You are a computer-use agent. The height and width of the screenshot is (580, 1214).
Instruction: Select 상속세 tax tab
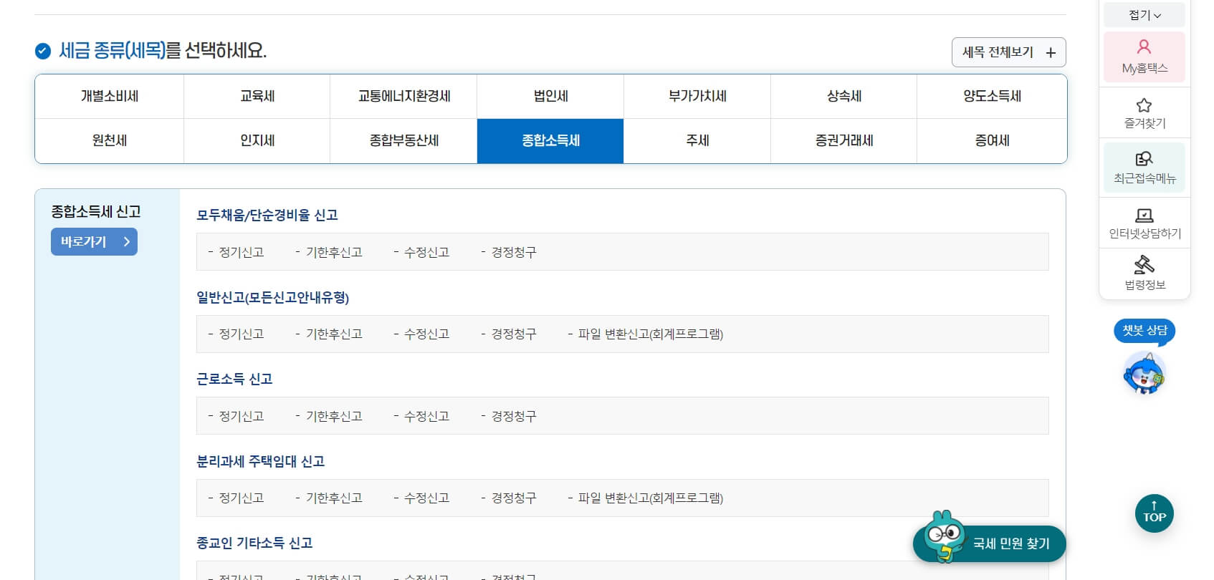point(843,96)
